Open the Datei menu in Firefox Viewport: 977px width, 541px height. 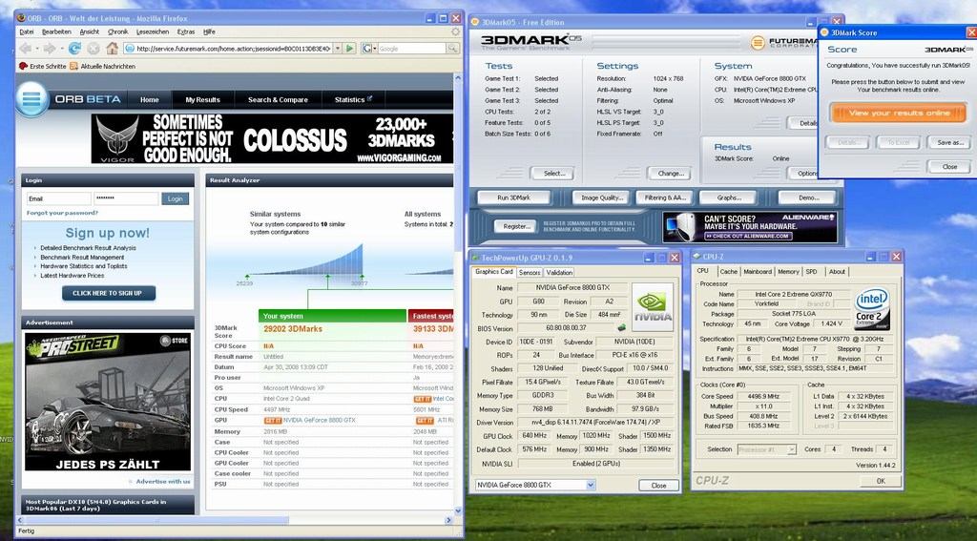coord(26,31)
